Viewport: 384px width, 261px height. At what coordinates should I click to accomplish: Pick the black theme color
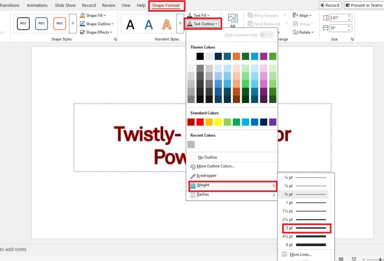200,56
